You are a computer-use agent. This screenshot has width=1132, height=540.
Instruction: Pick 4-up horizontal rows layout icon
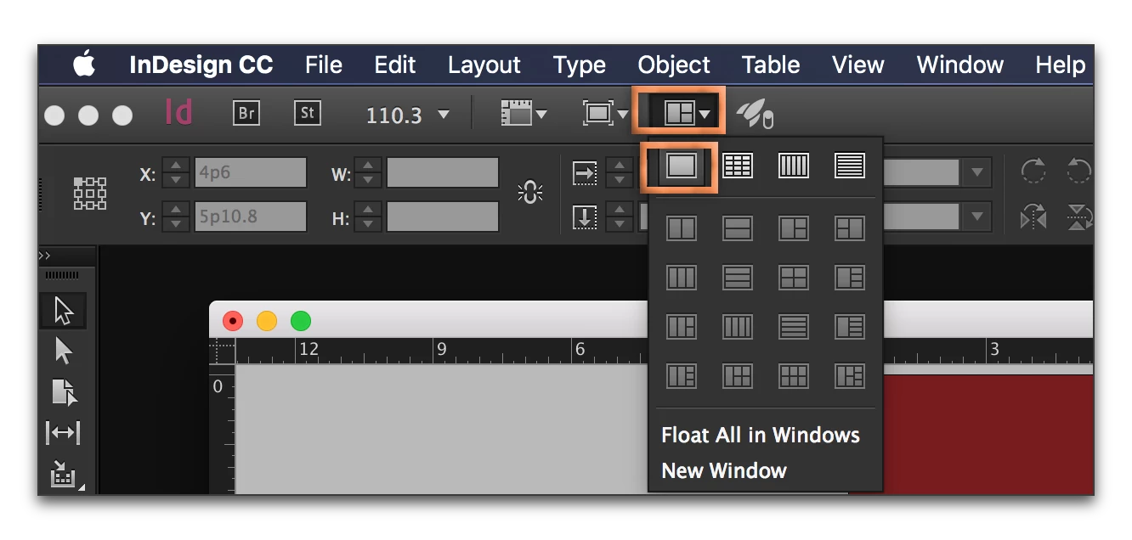793,327
